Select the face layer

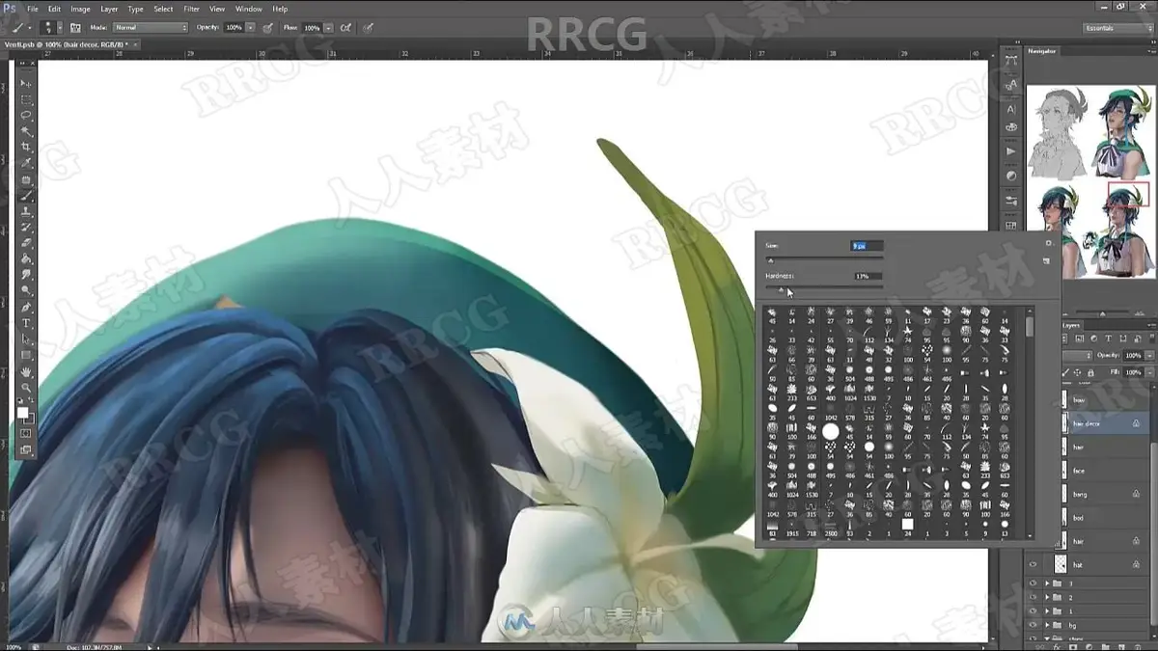point(1107,471)
